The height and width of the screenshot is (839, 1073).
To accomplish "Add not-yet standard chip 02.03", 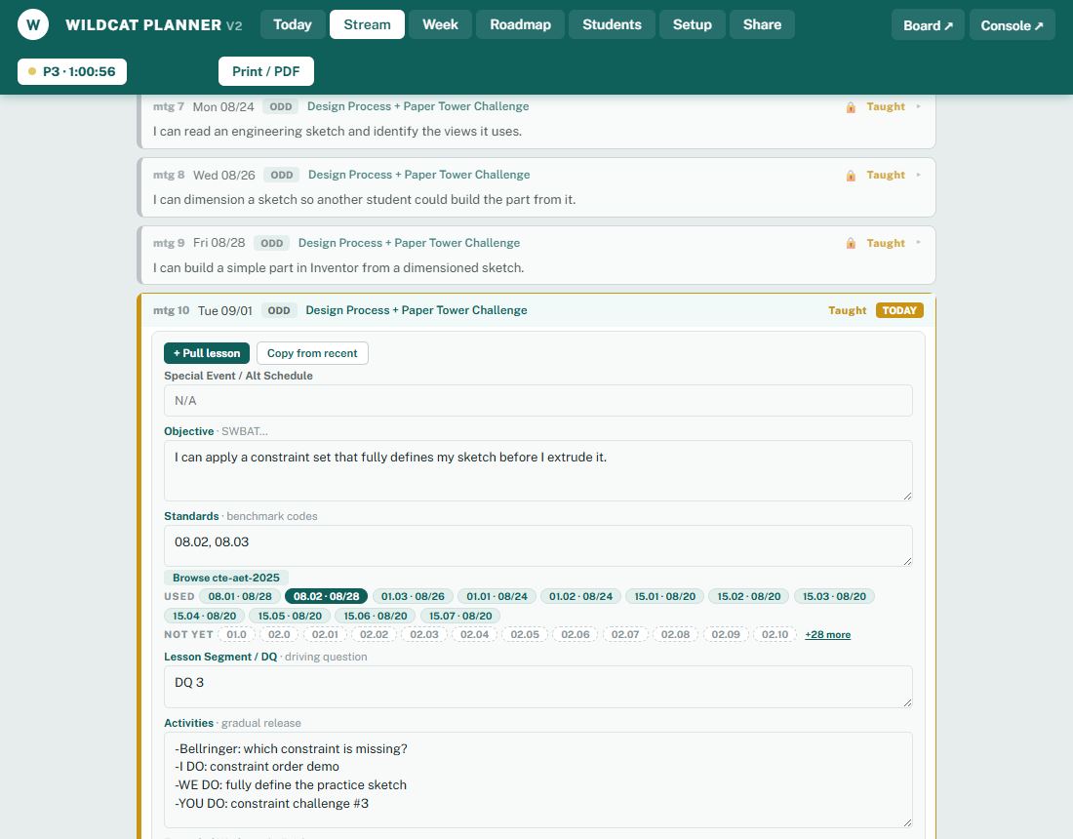I will (x=423, y=634).
